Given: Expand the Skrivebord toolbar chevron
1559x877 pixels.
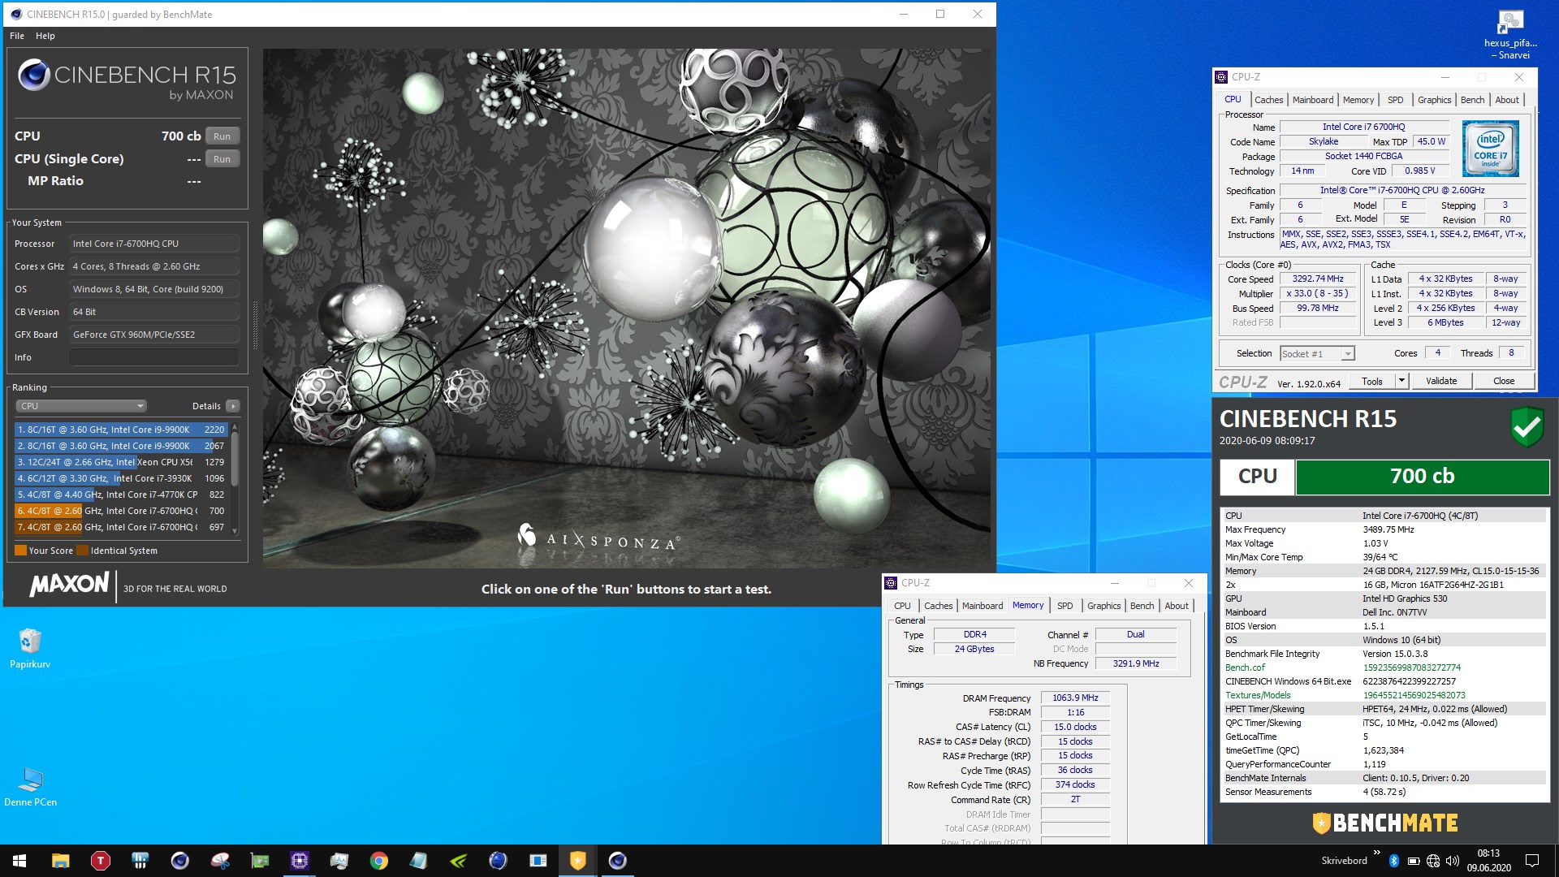Looking at the screenshot, I should tap(1376, 853).
